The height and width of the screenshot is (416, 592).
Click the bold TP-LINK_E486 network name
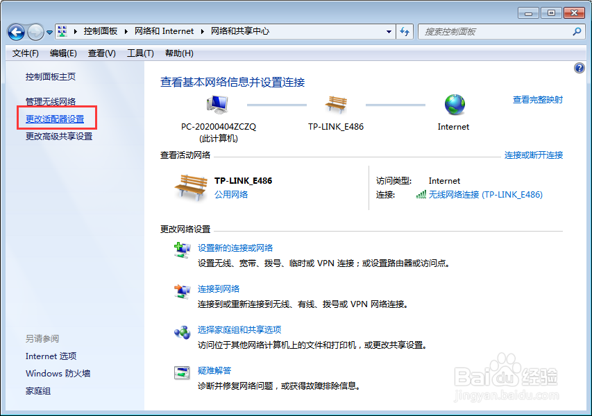pos(243,181)
